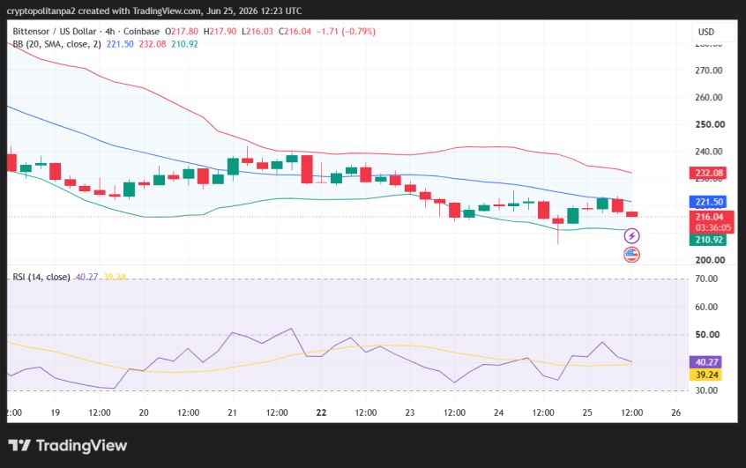Click the 270.00 price axis label
The height and width of the screenshot is (468, 746).
(x=709, y=71)
